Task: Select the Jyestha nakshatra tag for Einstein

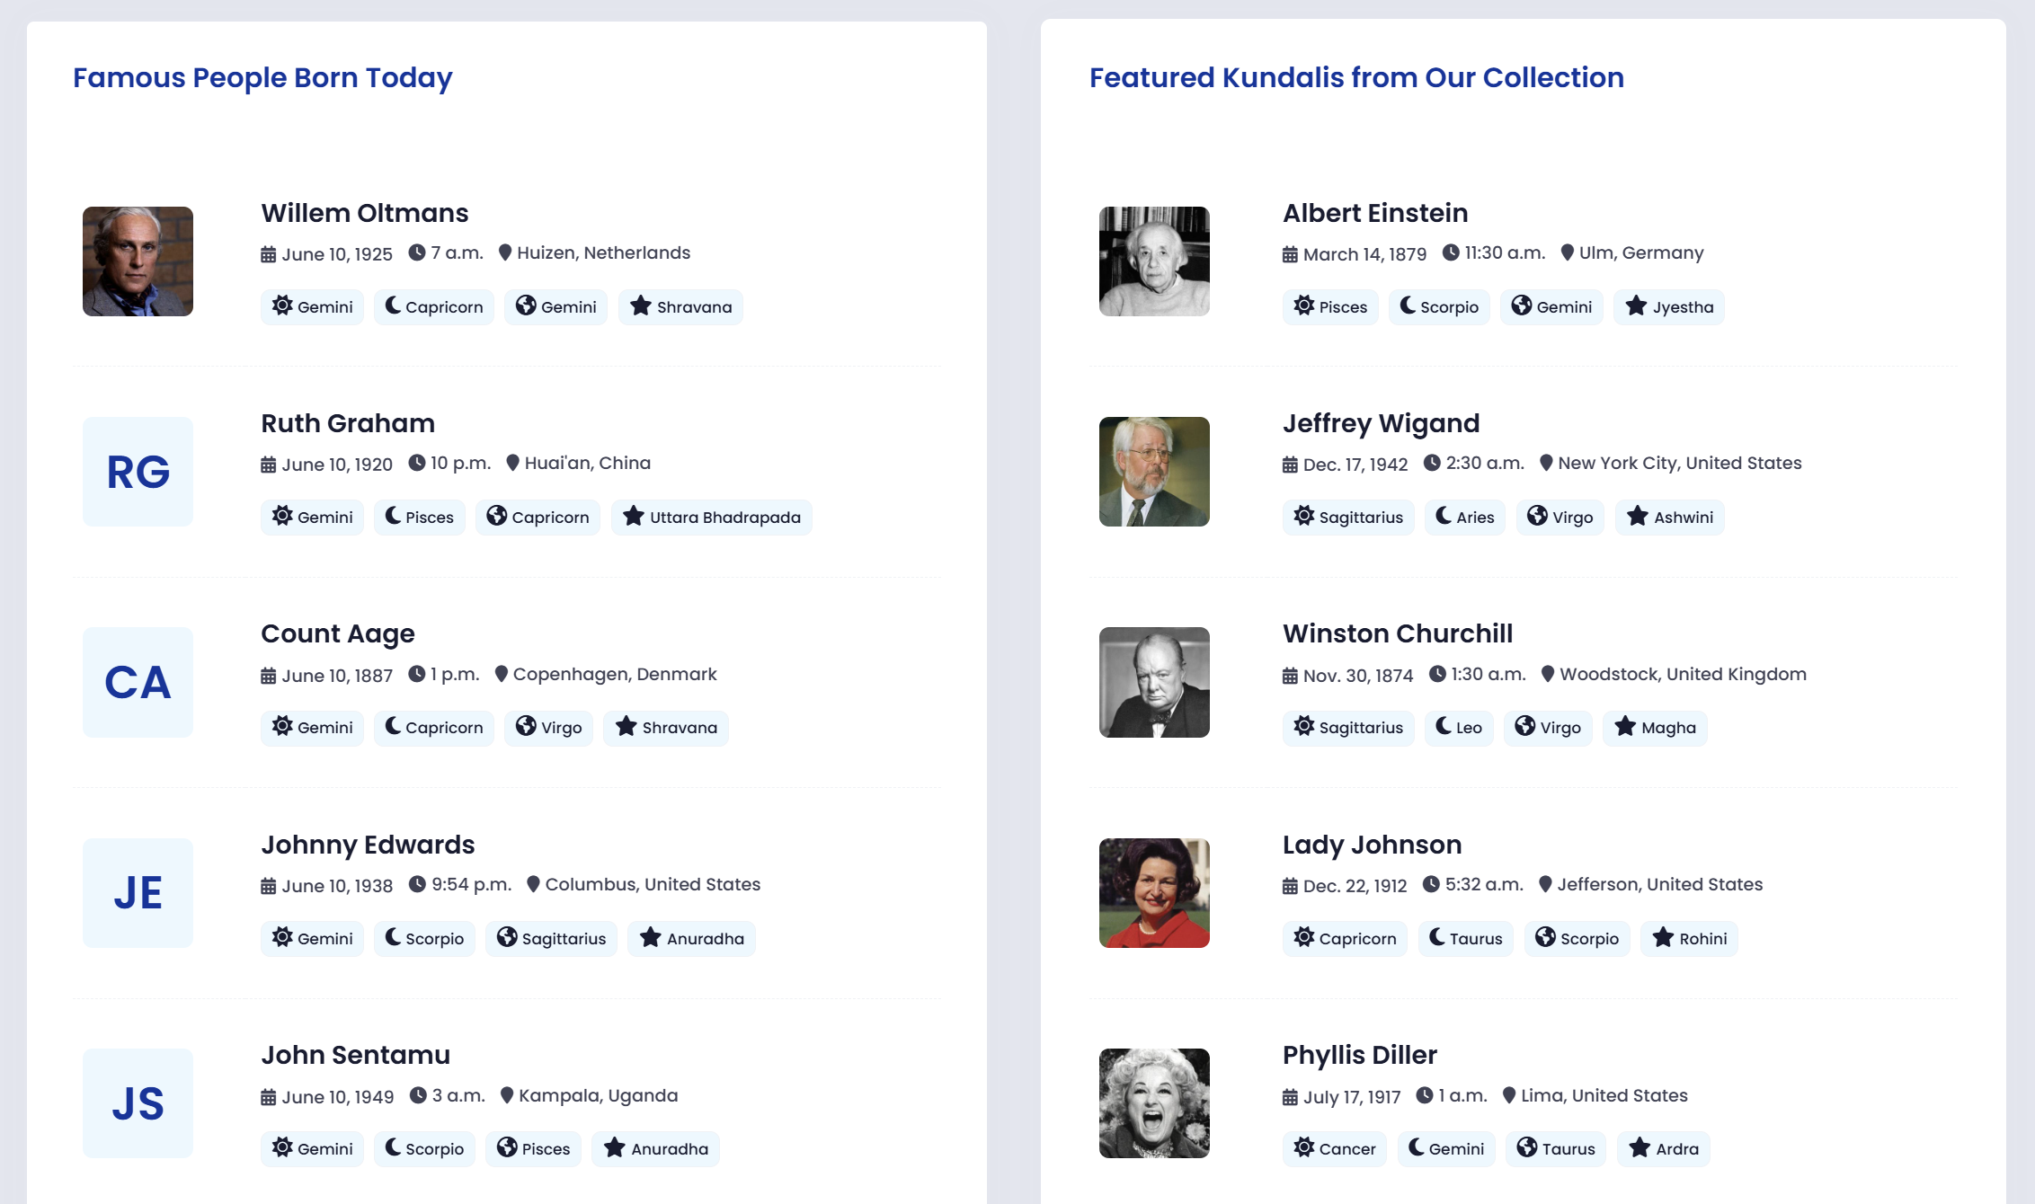Action: pos(1669,307)
